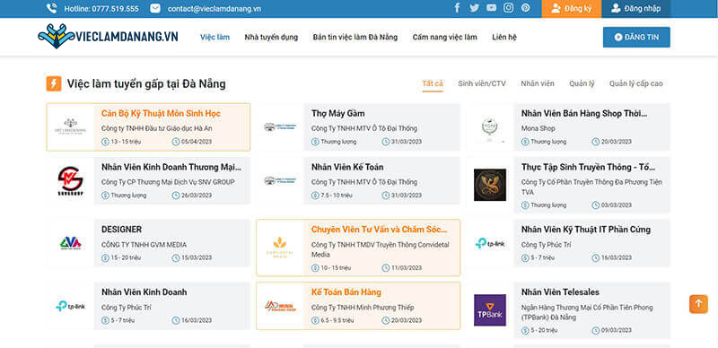Click the VIECLAMDANANG.VN site logo

[108, 37]
